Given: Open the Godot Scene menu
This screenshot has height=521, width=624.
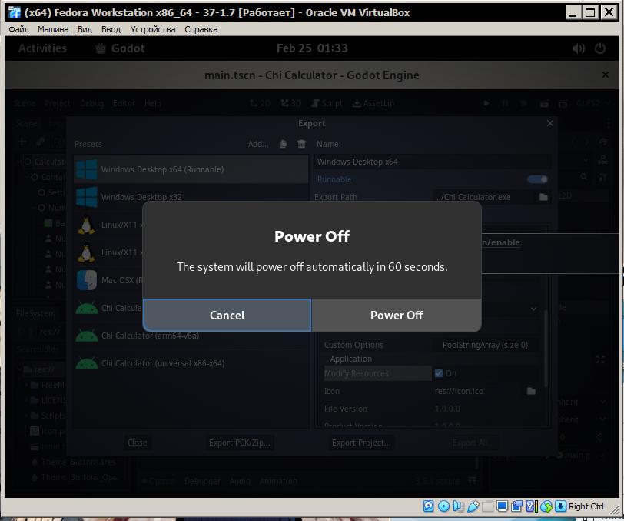Looking at the screenshot, I should click(x=25, y=103).
